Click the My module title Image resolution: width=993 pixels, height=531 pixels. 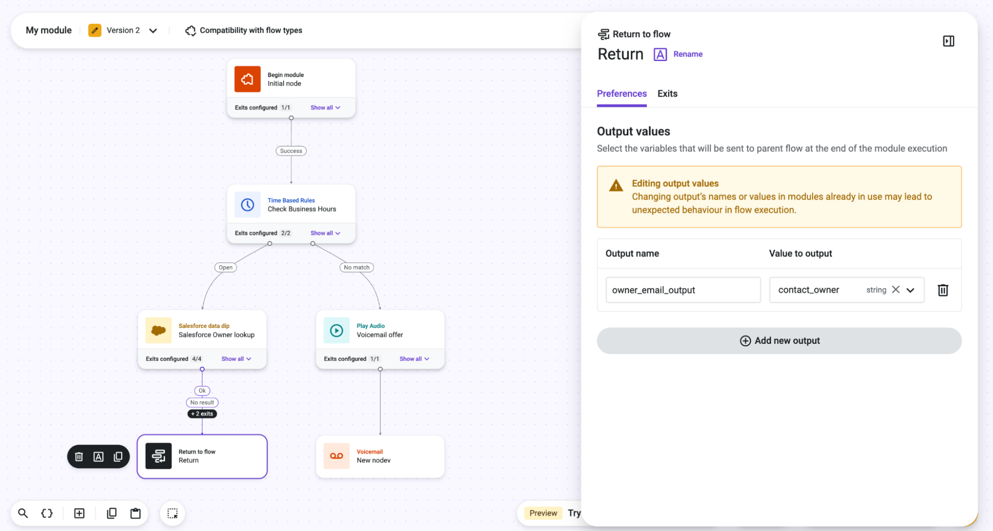(49, 30)
